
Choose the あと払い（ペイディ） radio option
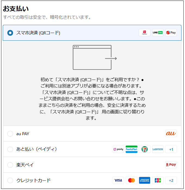(x=10, y=149)
